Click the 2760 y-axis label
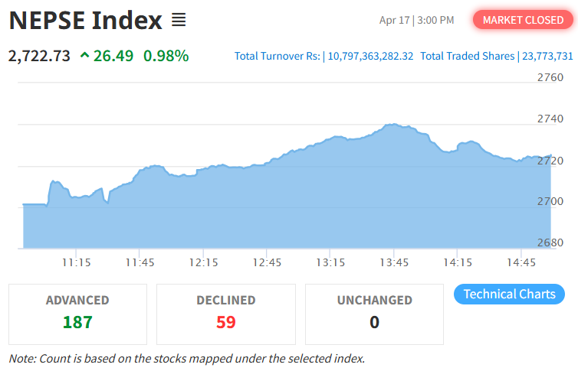This screenshot has height=371, width=578. [x=550, y=77]
